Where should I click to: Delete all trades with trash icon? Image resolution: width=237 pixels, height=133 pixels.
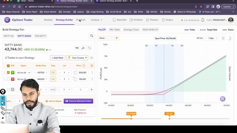click(x=92, y=66)
